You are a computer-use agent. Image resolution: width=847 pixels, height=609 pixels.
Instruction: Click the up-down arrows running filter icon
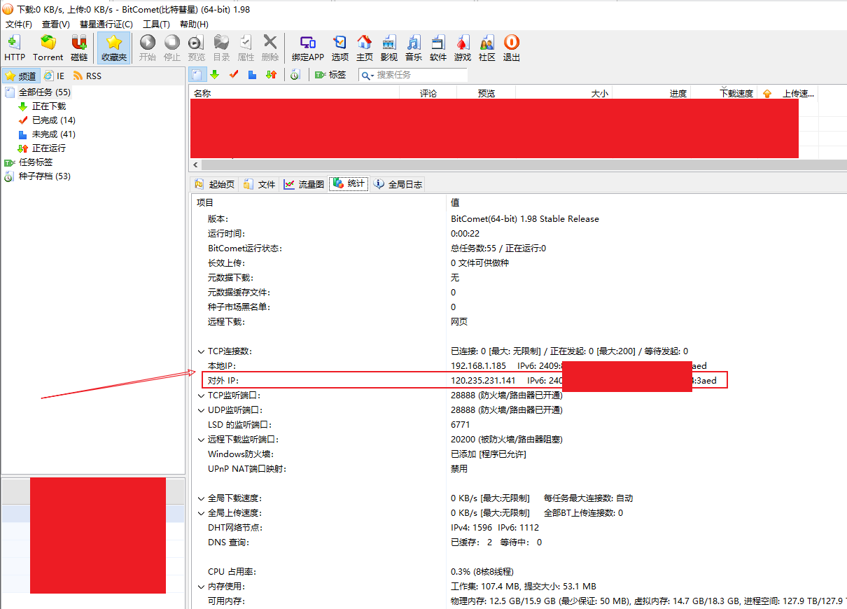click(x=272, y=74)
